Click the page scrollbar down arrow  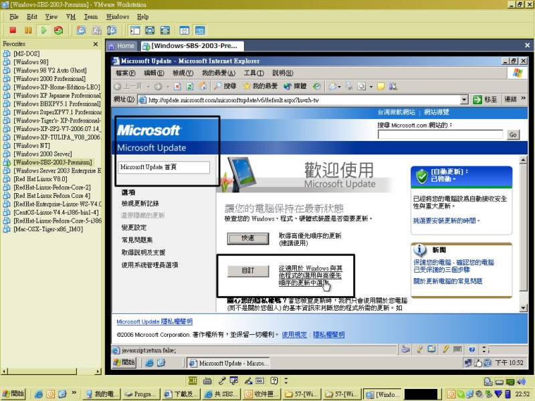523,308
